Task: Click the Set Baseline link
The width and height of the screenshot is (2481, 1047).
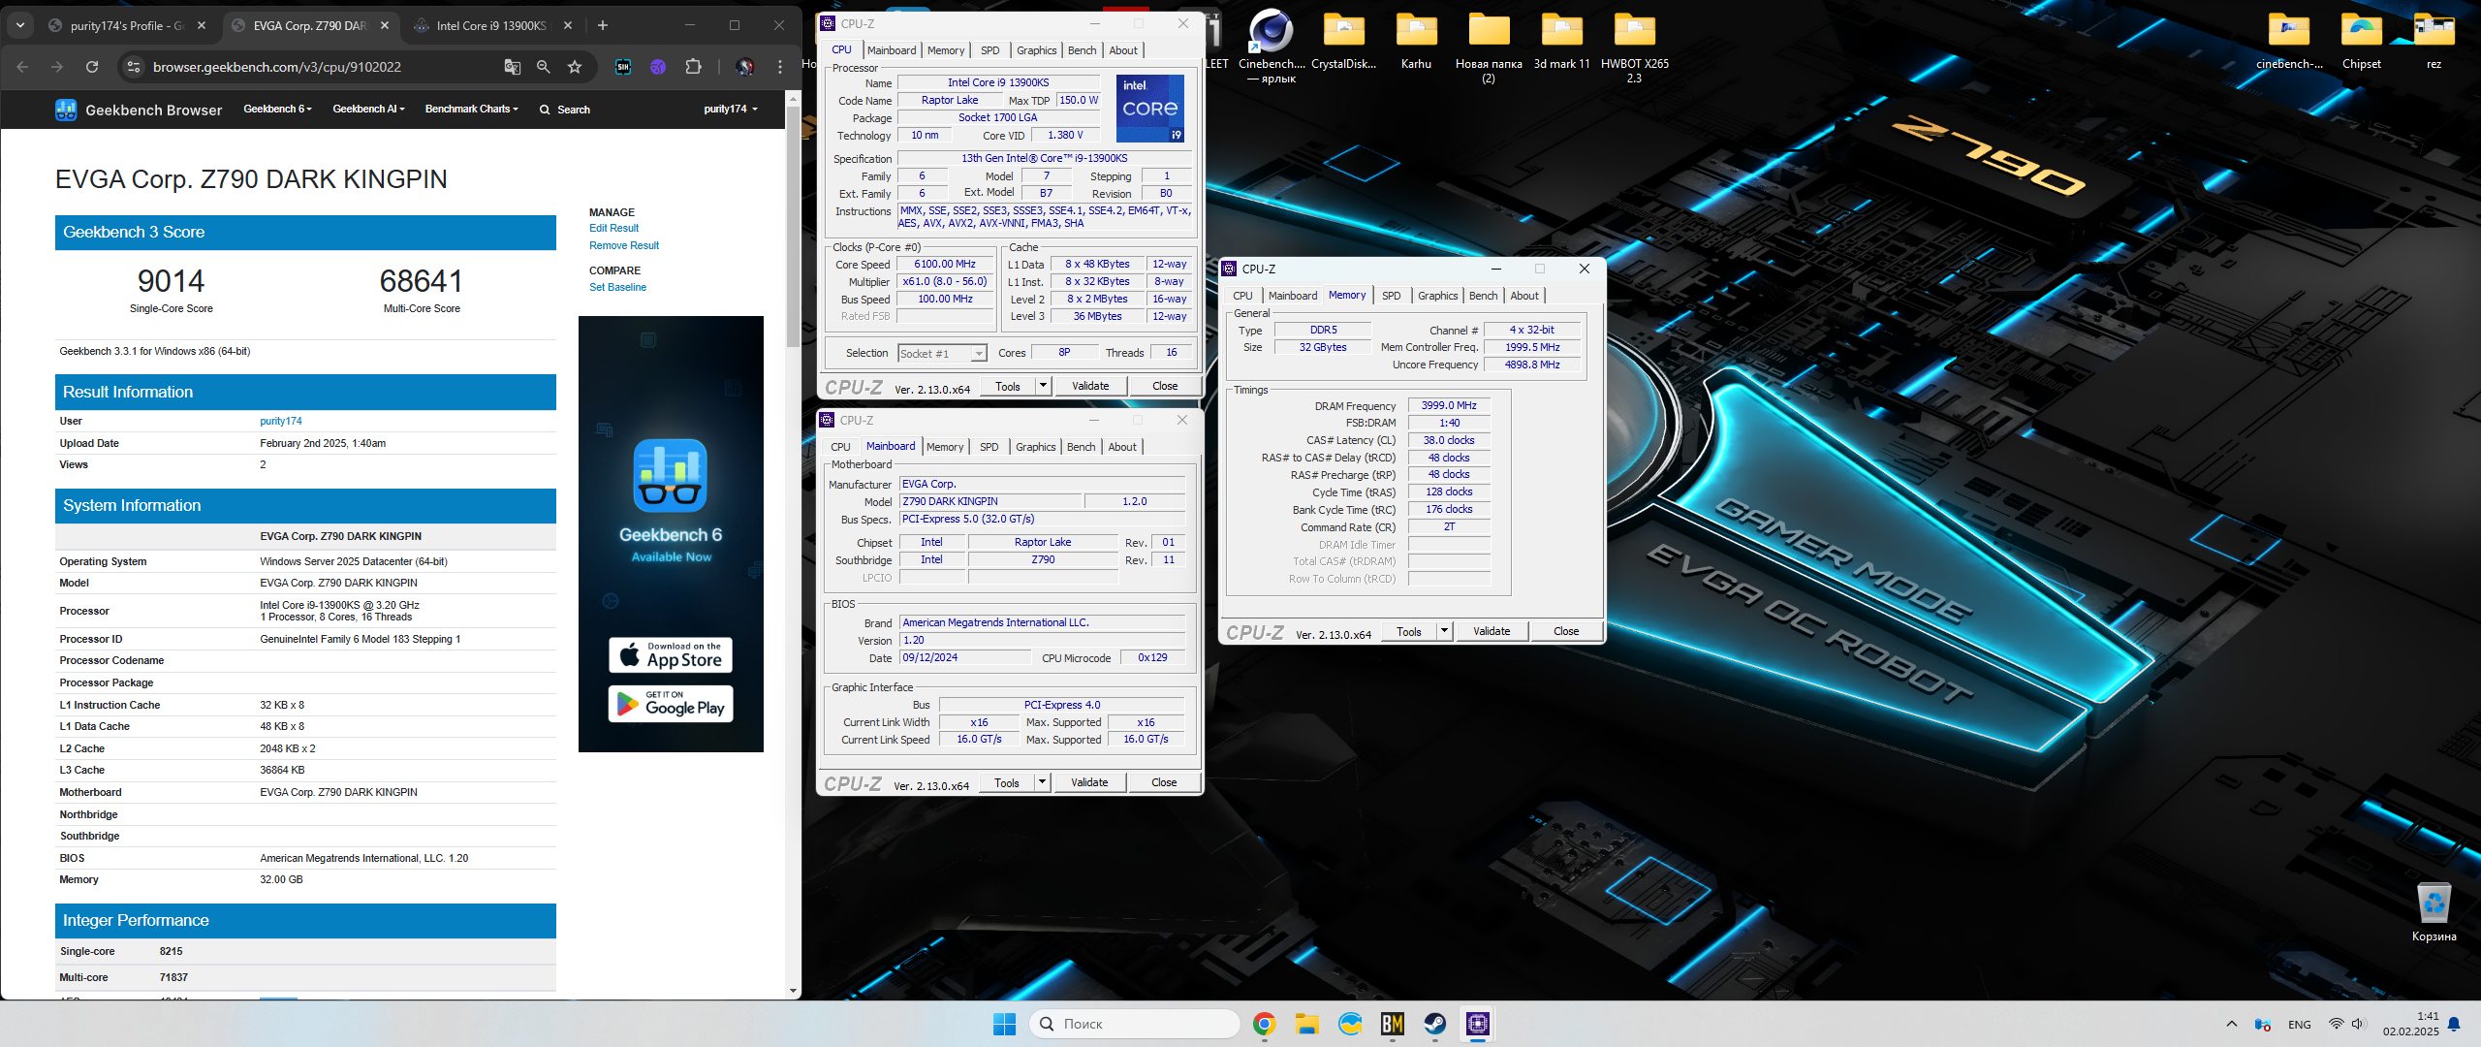Action: (x=618, y=287)
